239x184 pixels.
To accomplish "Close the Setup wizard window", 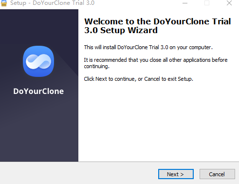I will coord(229,3).
